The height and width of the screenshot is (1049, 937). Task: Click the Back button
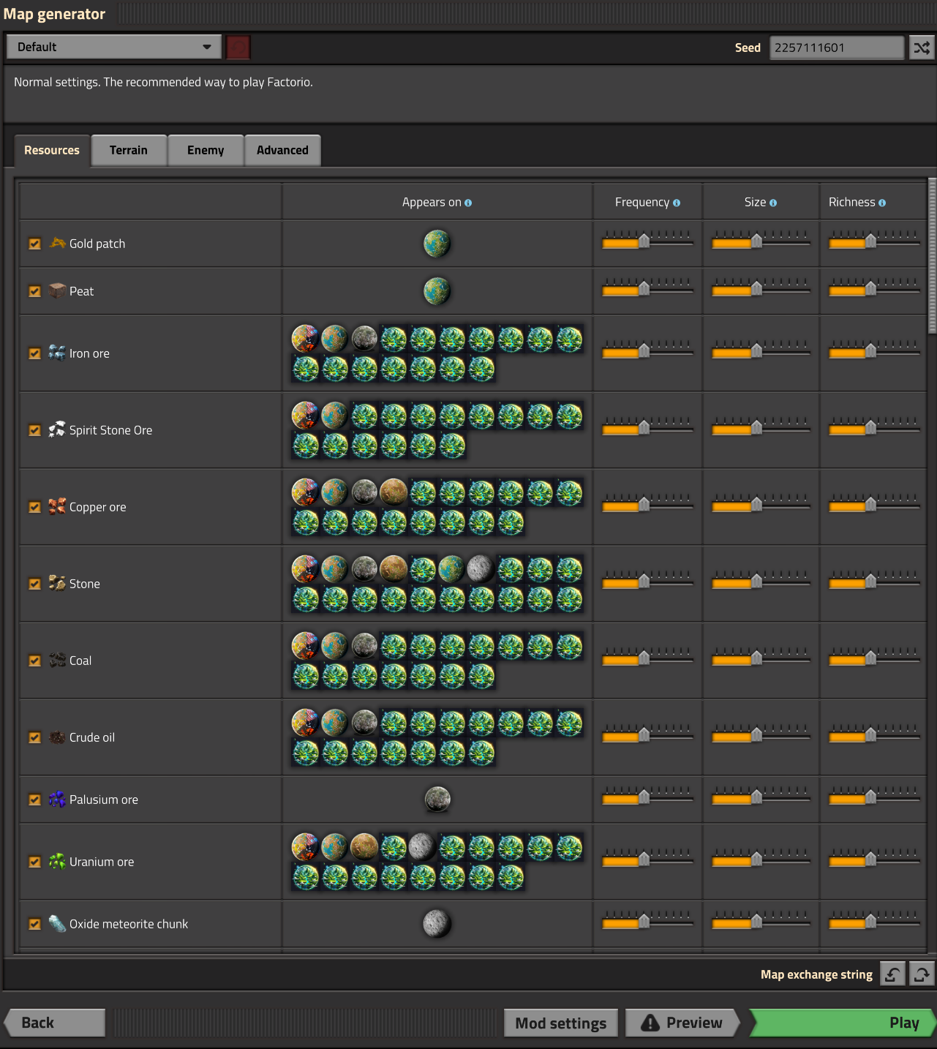coord(55,1023)
